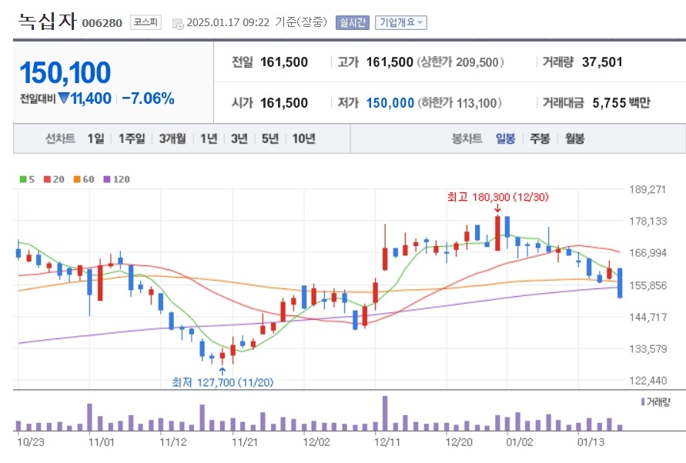Click the 저가 150,000 value
Image resolution: width=686 pixels, height=463 pixels.
tap(390, 103)
